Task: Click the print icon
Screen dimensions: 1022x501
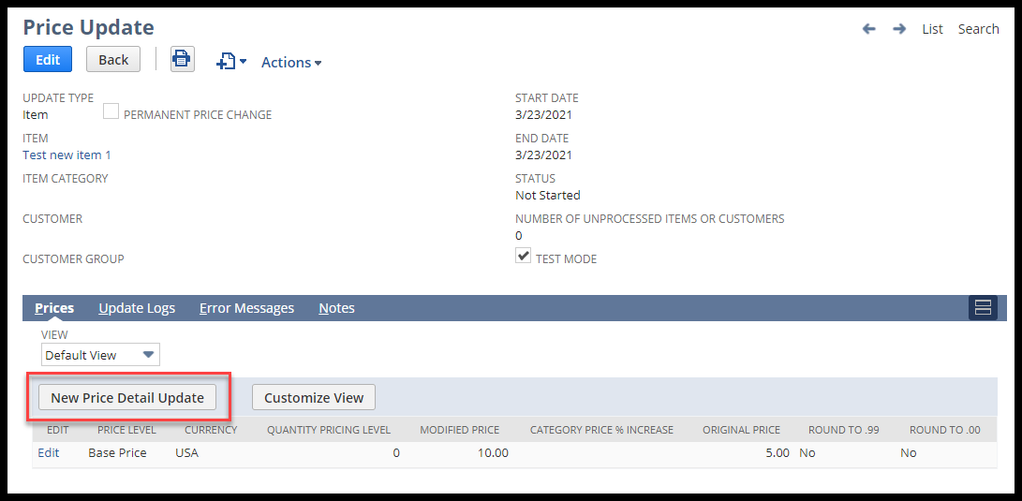Action: click(x=182, y=60)
